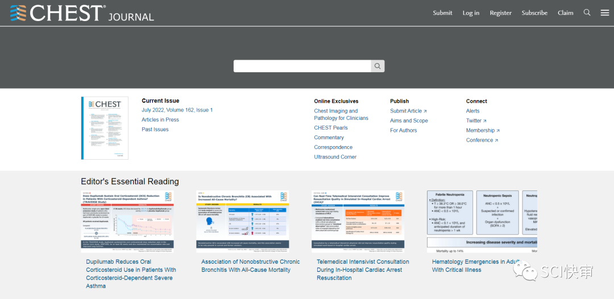This screenshot has width=614, height=299.
Task: Open the current issue cover thumbnail
Action: tap(105, 128)
